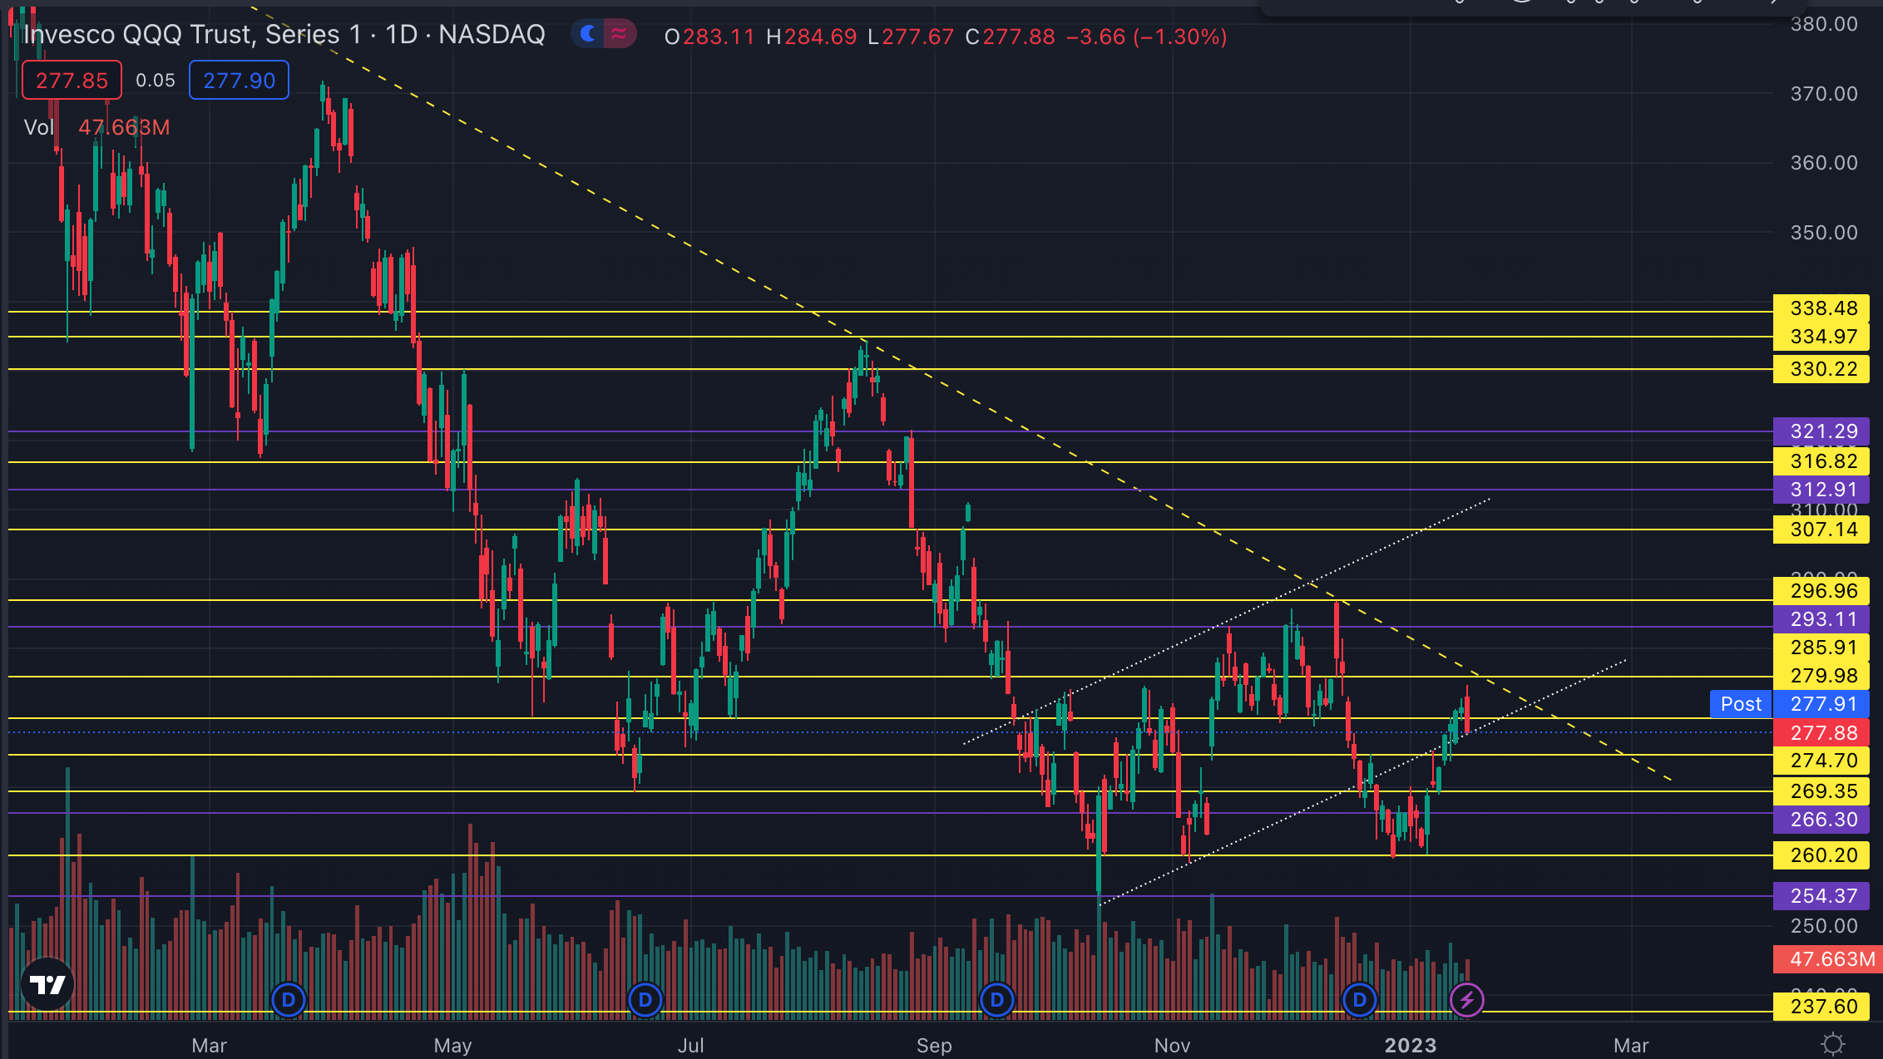
Task: Click the change value −3.66 (−1.30%)
Action: [1146, 37]
